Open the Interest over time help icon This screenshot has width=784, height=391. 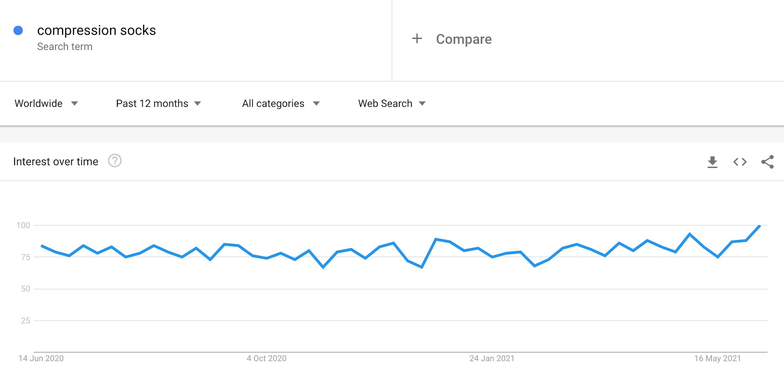[115, 161]
